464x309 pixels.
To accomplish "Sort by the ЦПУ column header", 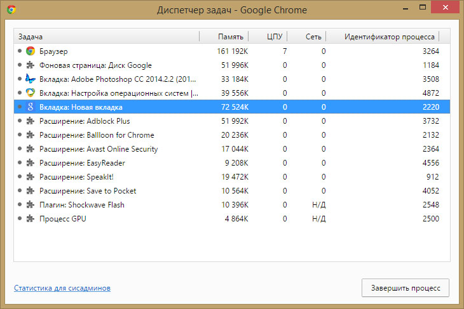I will coord(268,36).
